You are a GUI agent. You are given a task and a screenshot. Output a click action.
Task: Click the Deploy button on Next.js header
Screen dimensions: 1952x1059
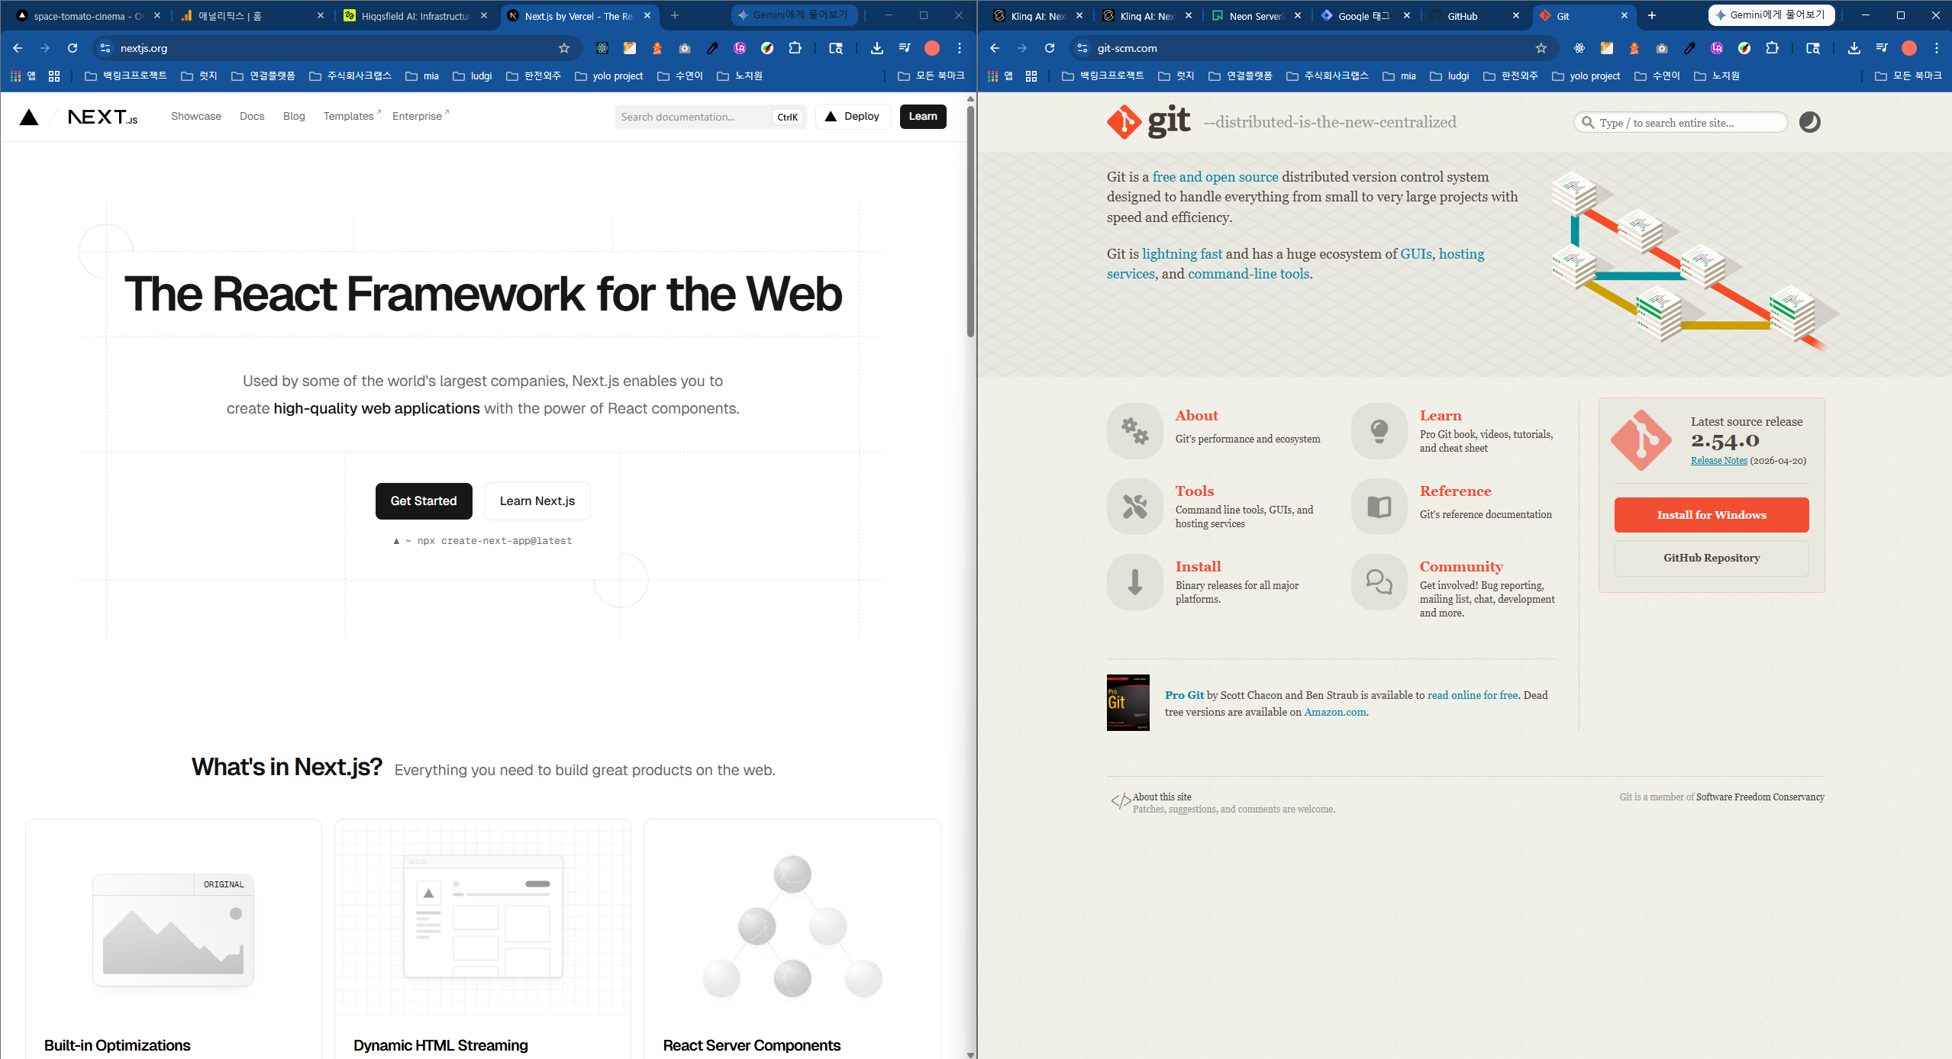tap(853, 117)
